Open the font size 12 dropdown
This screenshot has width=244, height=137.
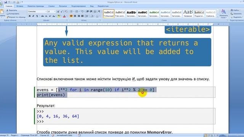click(x=55, y=11)
